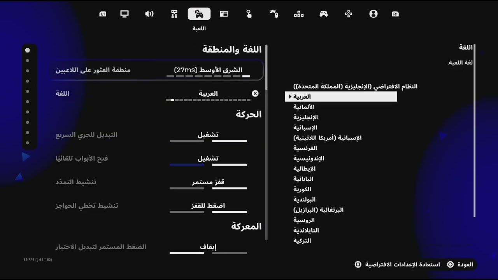Click the circle icon beside العودة

coord(451,264)
